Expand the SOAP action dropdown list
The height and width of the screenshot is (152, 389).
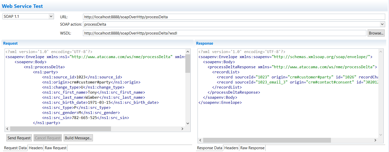(382, 24)
